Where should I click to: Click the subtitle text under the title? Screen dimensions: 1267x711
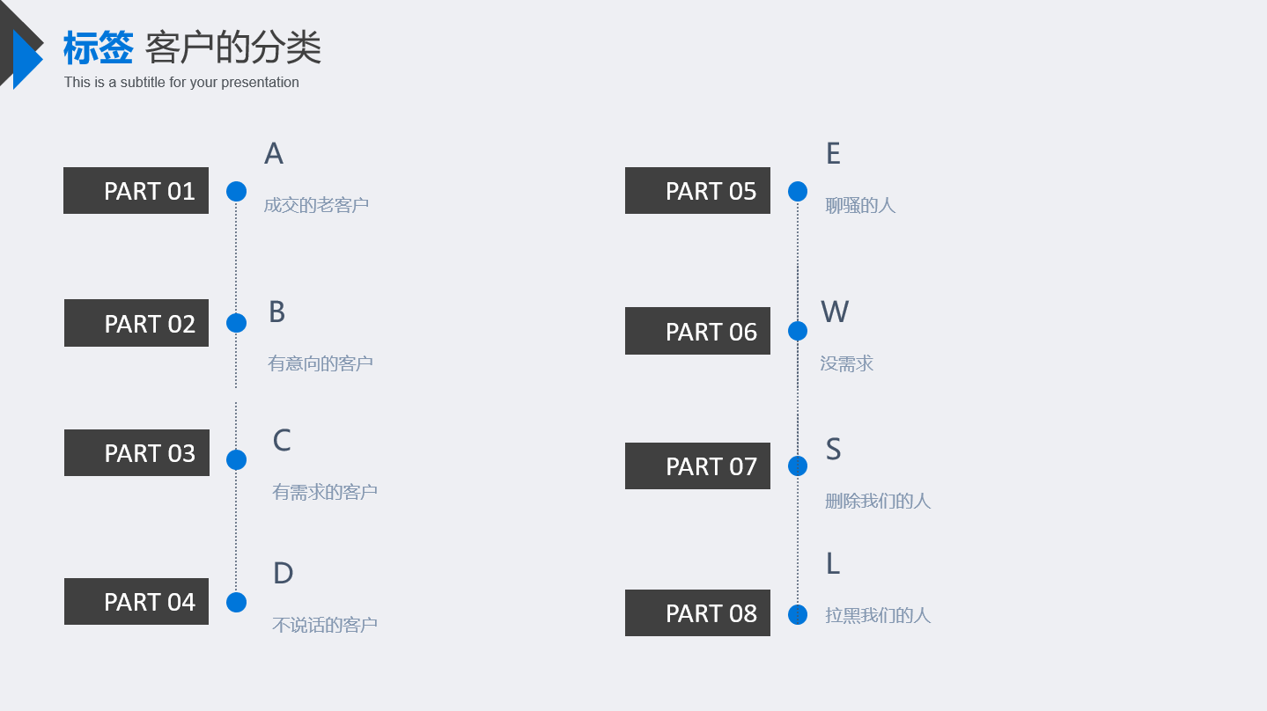(181, 83)
